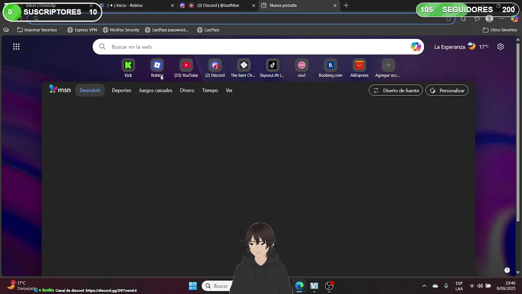Image resolution: width=522 pixels, height=294 pixels.
Task: Open the AliExpress quick link tile
Action: (359, 69)
